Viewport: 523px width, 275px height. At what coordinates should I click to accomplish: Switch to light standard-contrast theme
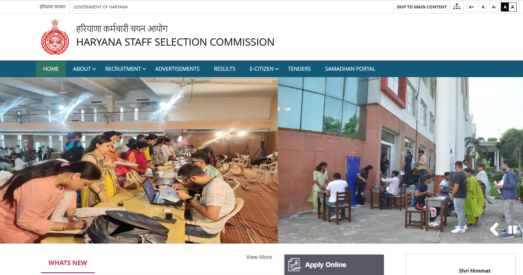pyautogui.click(x=513, y=7)
